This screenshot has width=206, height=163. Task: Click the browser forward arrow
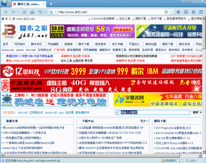(x=13, y=12)
